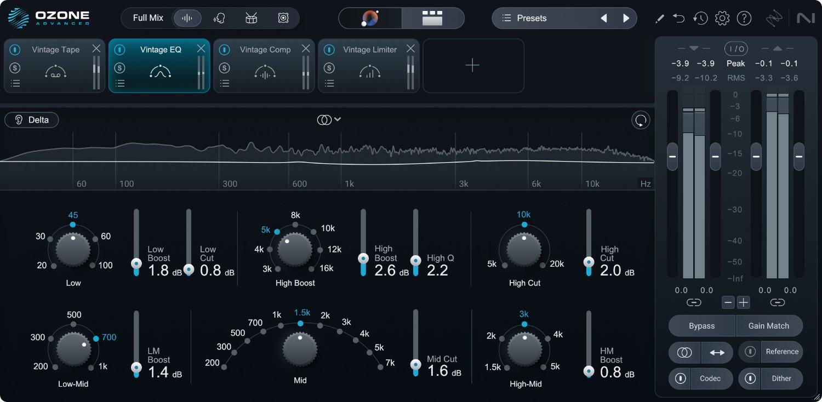This screenshot has width=822, height=402.
Task: Open Tonal Balance Control via squiggle icon
Action: 774,18
